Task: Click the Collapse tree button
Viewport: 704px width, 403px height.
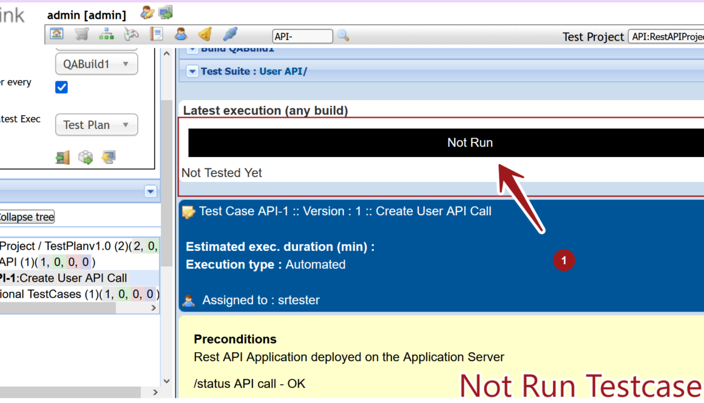Action: 26,217
